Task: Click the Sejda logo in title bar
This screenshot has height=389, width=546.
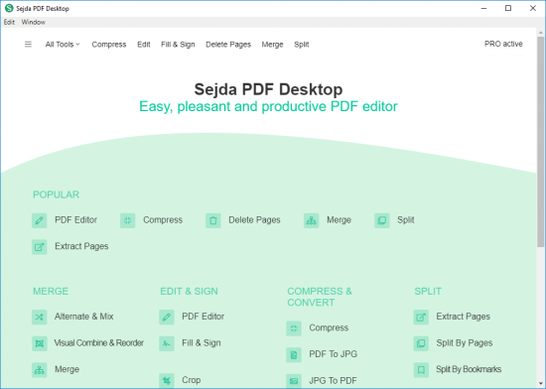Action: pyautogui.click(x=9, y=8)
